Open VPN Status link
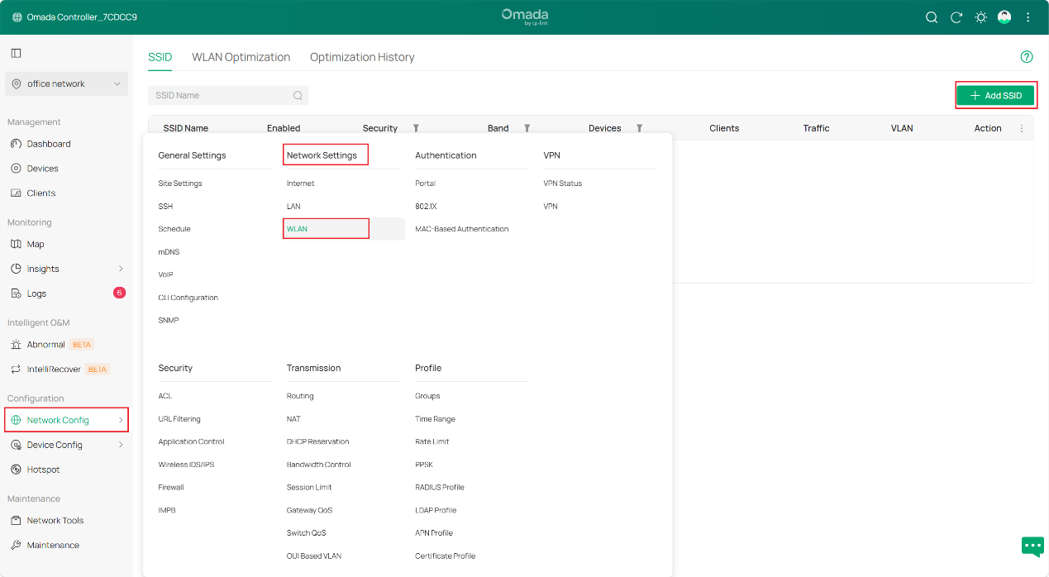 563,184
